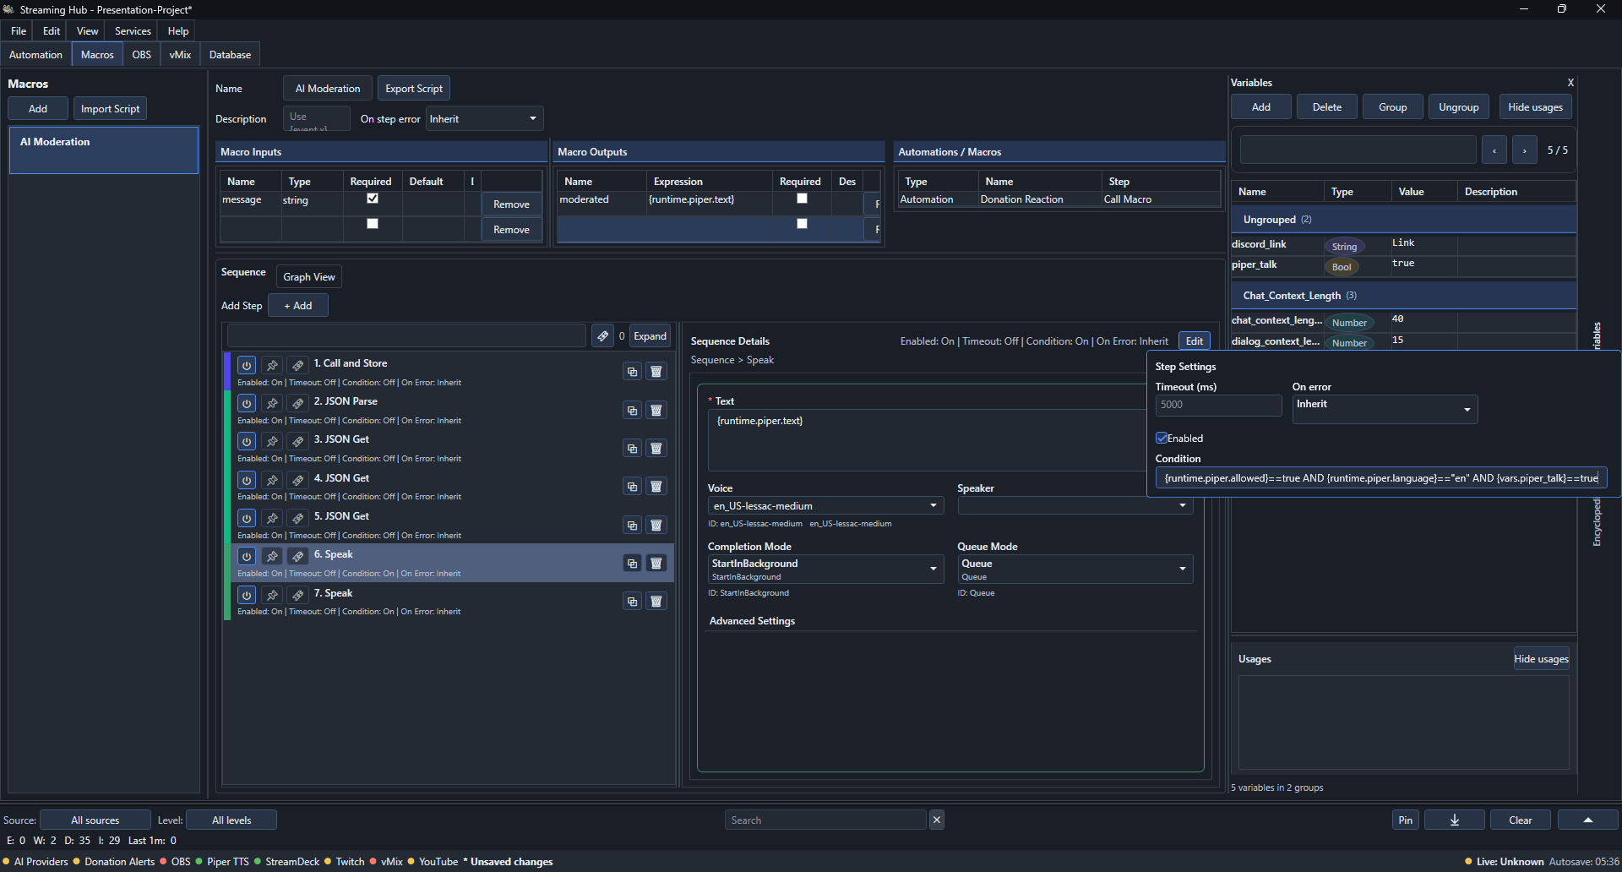The image size is (1622, 872).
Task: Pin the 5. JSON Get step
Action: pos(272,518)
